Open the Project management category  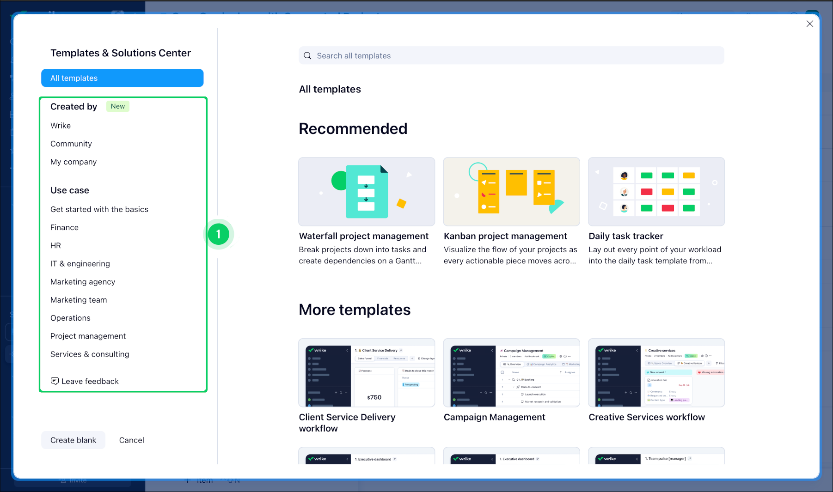pyautogui.click(x=88, y=336)
